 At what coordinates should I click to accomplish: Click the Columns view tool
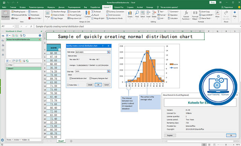33,12
